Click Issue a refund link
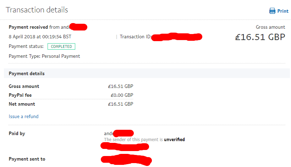 pyautogui.click(x=23, y=116)
